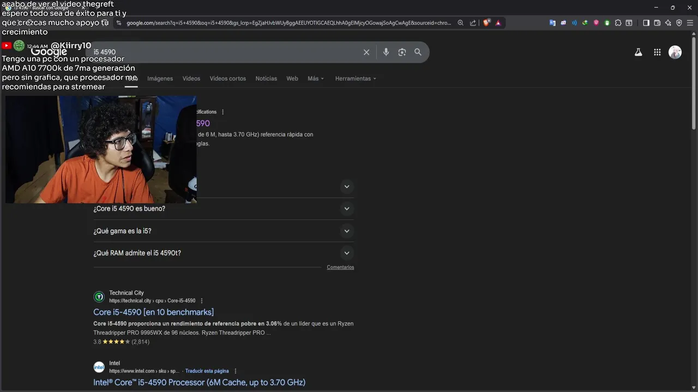Open Brave Shields lion icon
This screenshot has width=698, height=392.
coord(486,23)
